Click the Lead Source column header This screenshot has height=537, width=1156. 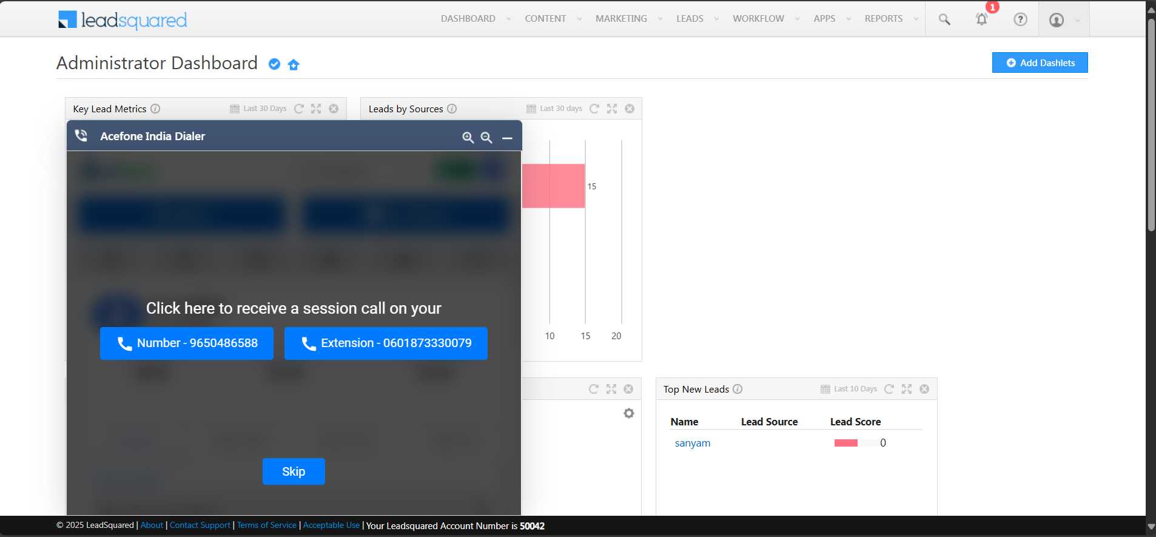click(x=769, y=422)
